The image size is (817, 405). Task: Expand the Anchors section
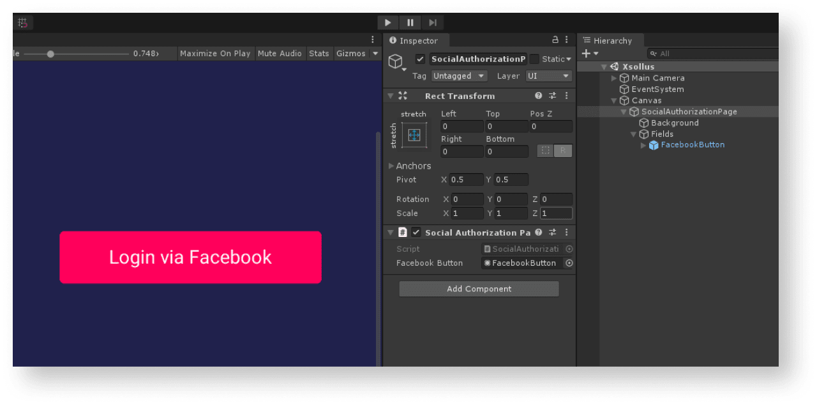391,166
